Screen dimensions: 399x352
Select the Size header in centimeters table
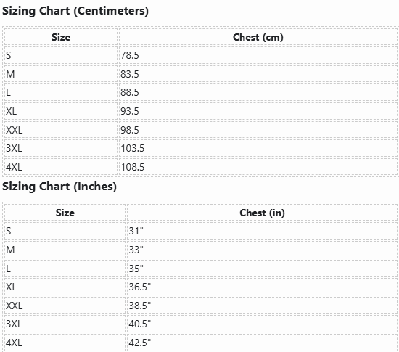pos(61,38)
